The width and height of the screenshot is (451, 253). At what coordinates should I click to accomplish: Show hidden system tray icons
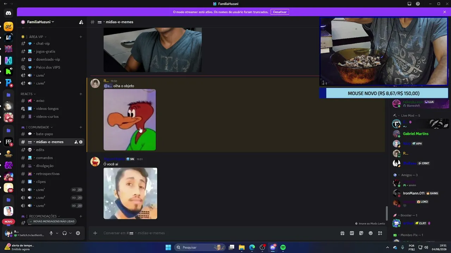pos(388,247)
